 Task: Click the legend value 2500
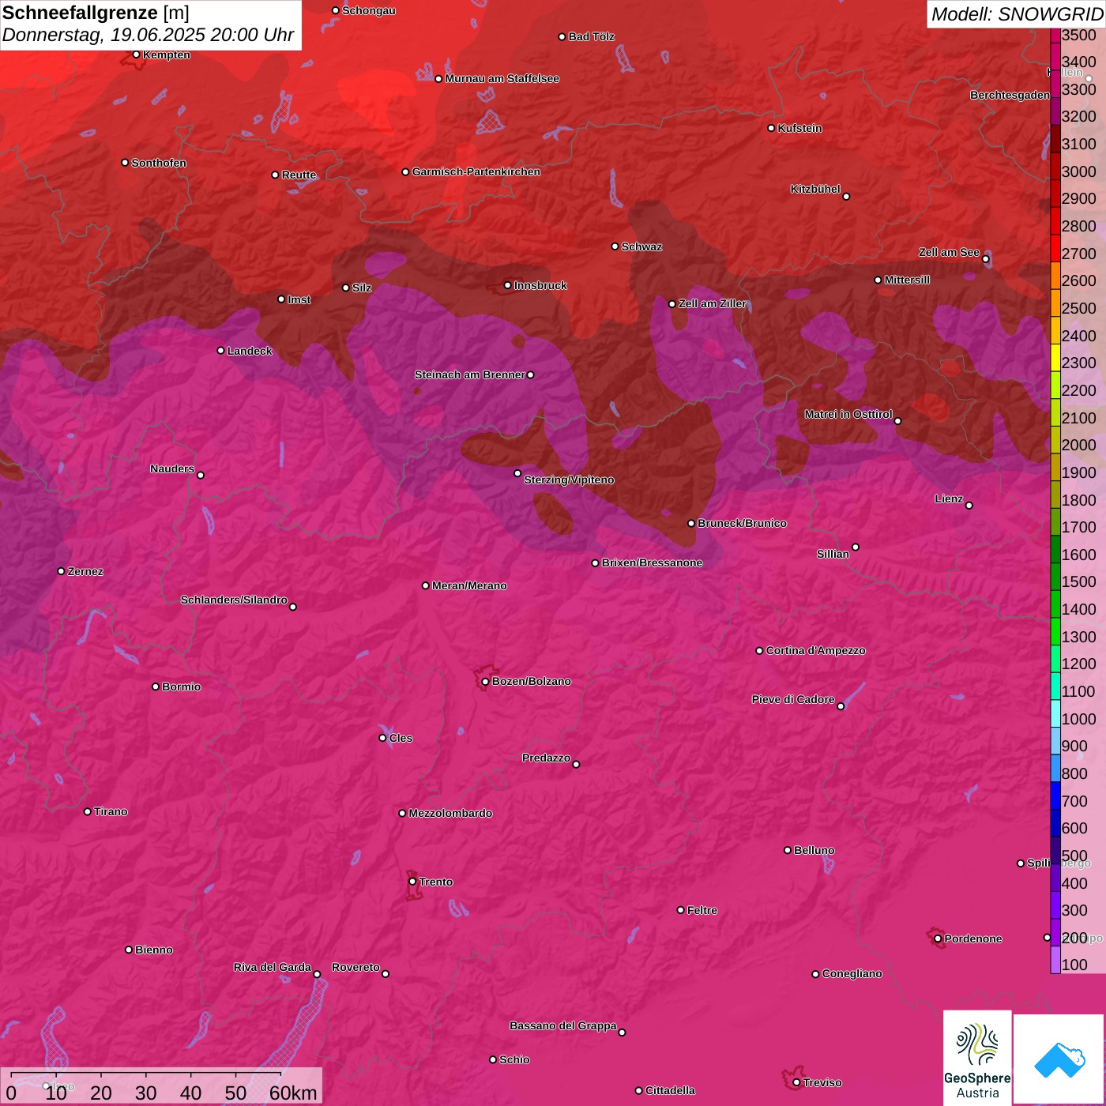[1079, 308]
